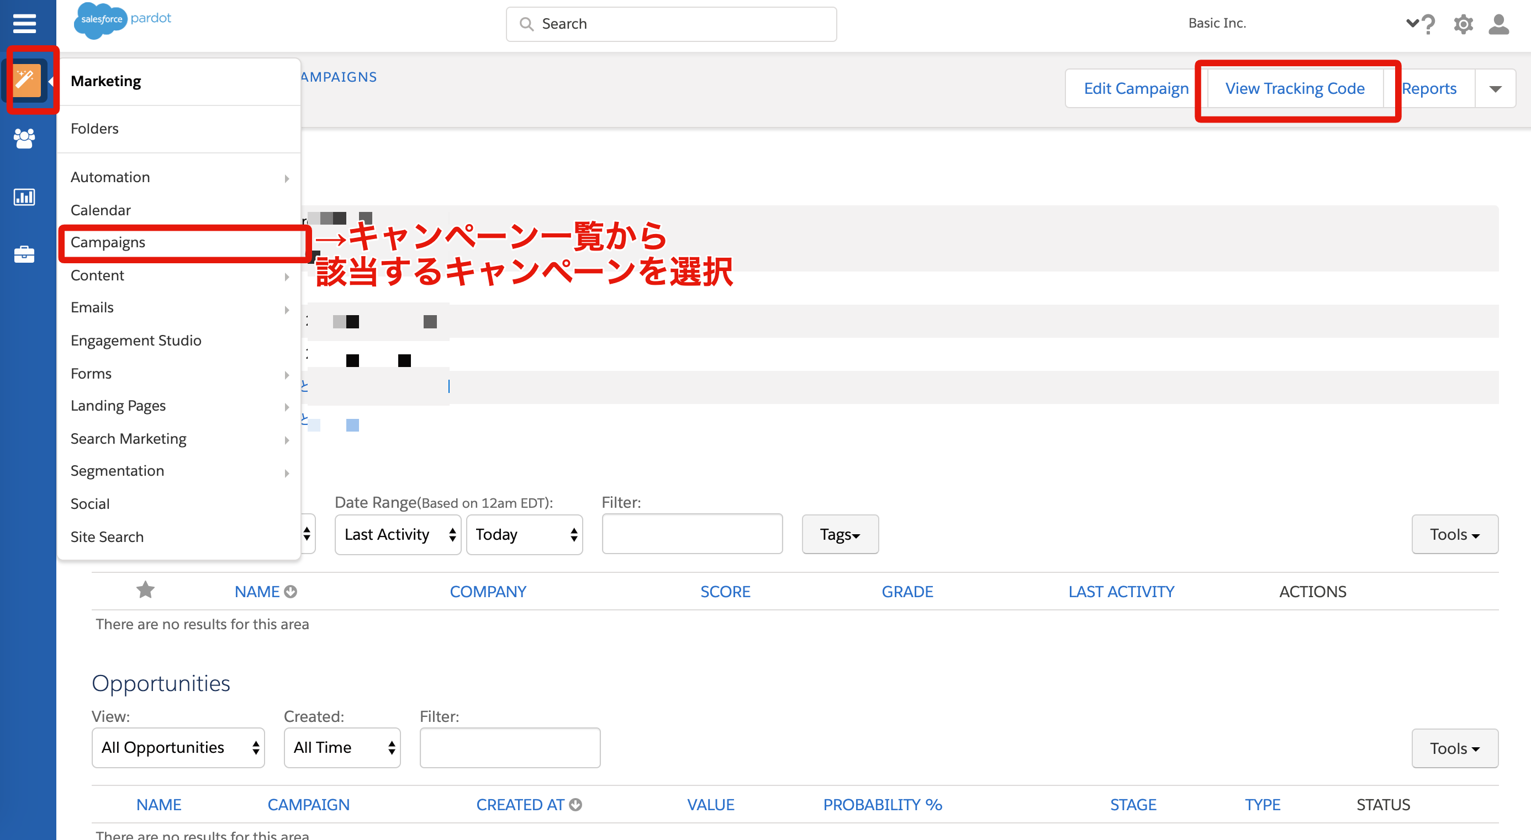
Task: Sort prospects by SCORE column
Action: (725, 592)
